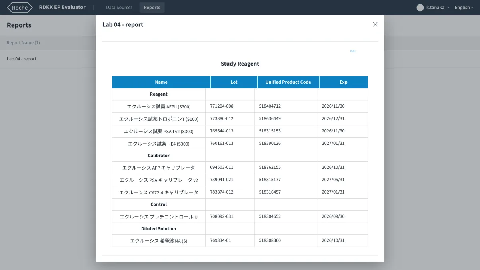Click the Calibrator section row

240,155
